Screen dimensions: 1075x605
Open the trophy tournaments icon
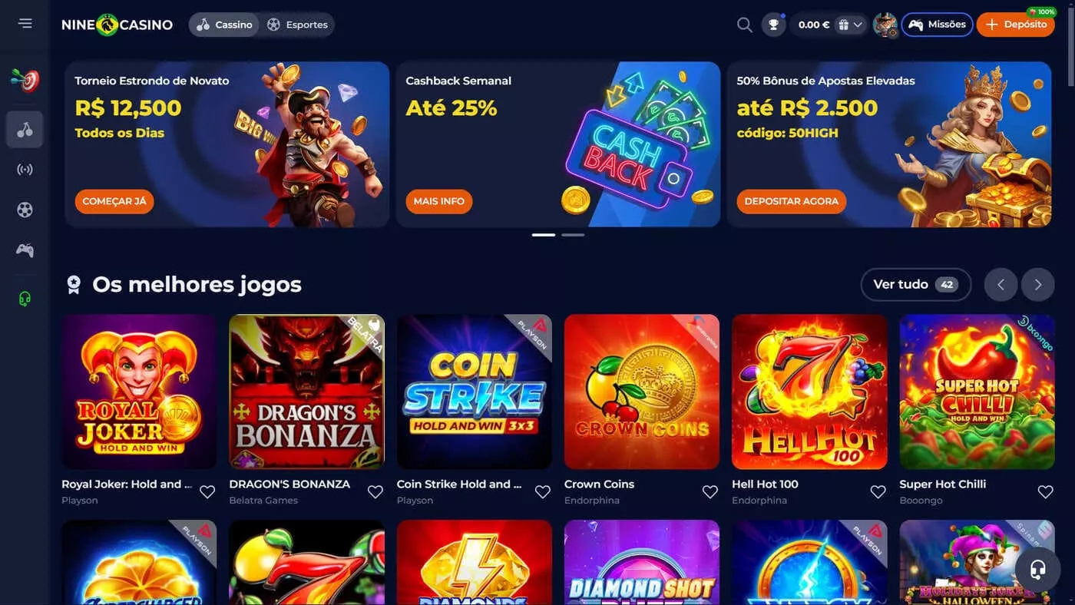[773, 25]
